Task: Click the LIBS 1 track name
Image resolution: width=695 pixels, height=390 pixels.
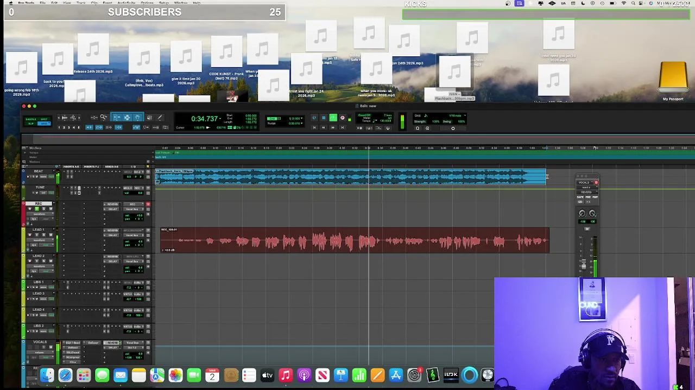Action: (x=38, y=282)
